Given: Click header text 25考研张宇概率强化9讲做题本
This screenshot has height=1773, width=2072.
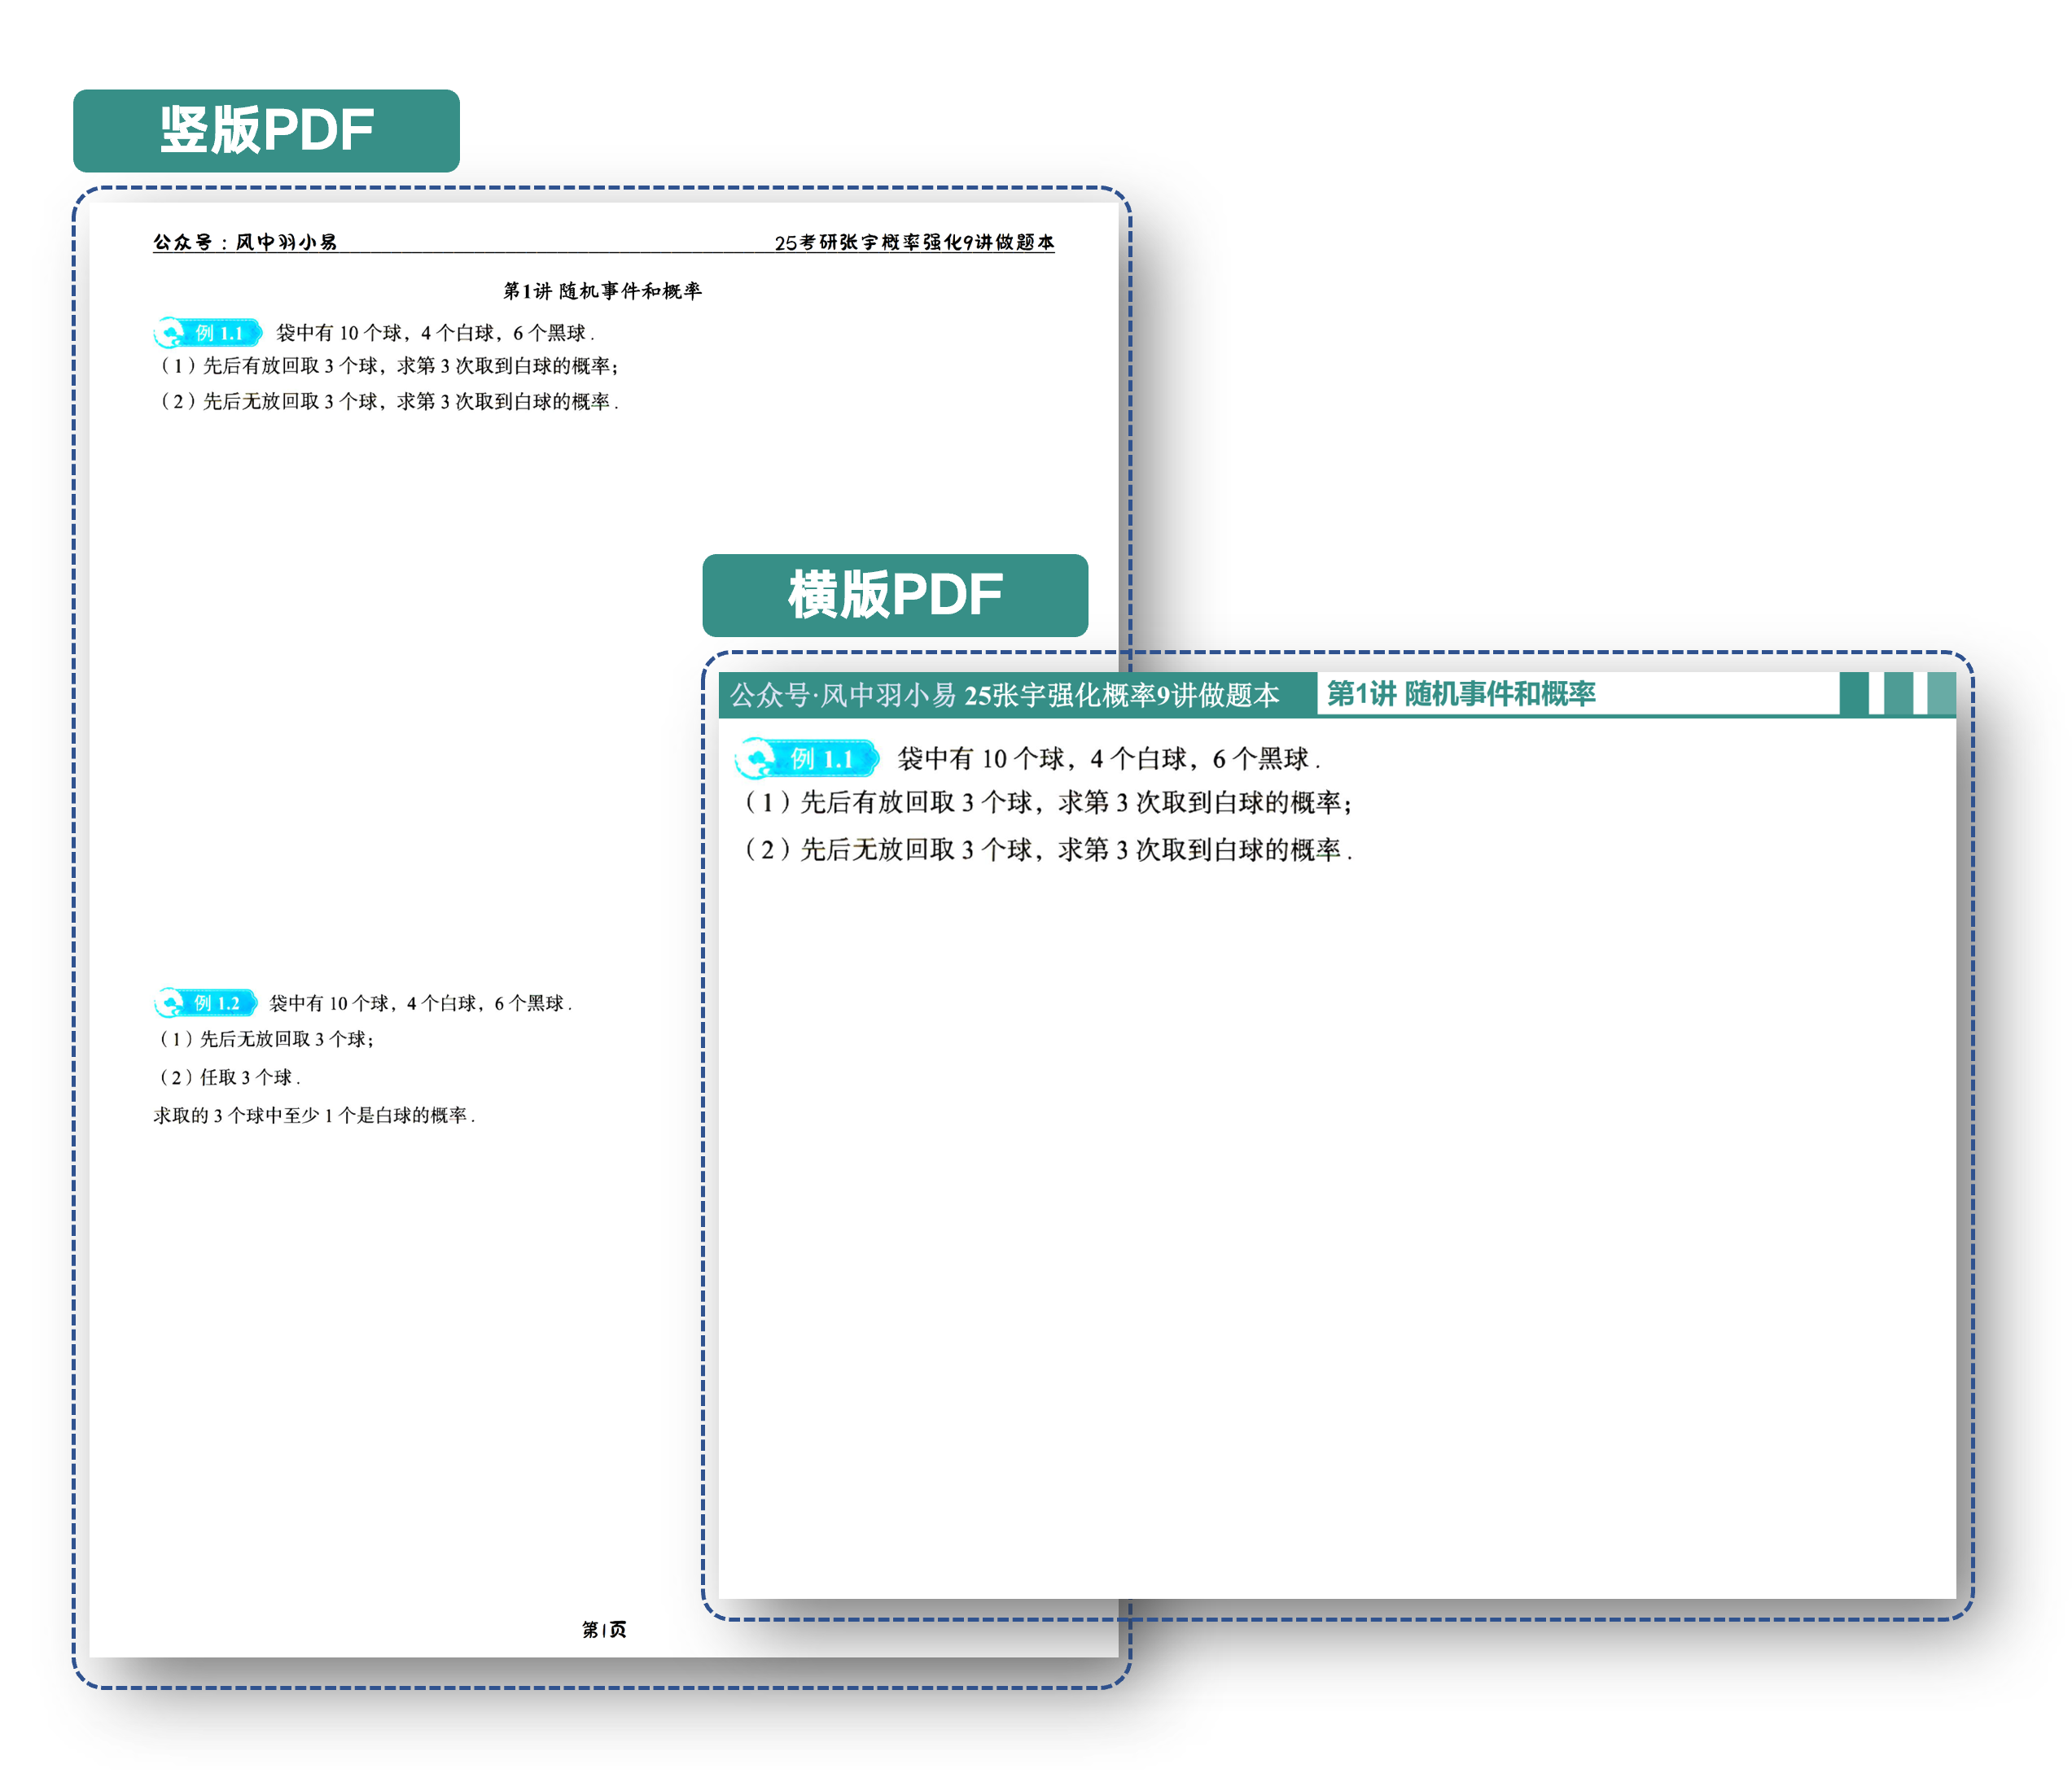Looking at the screenshot, I should tap(914, 242).
